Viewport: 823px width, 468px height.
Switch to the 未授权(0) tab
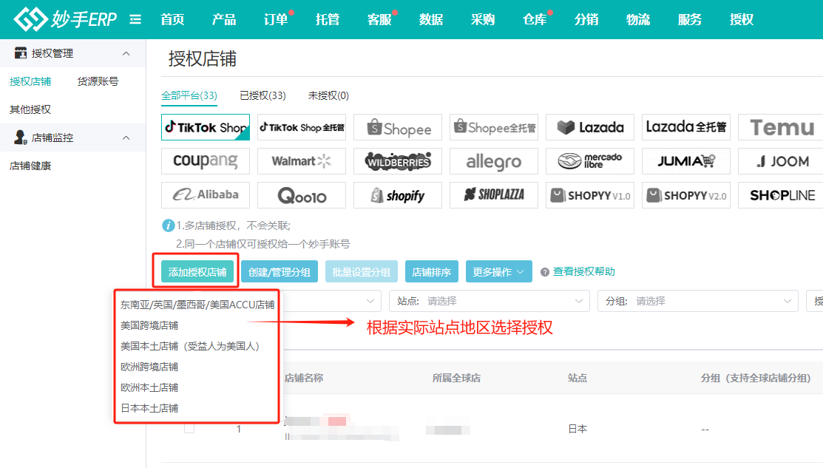pyautogui.click(x=328, y=95)
